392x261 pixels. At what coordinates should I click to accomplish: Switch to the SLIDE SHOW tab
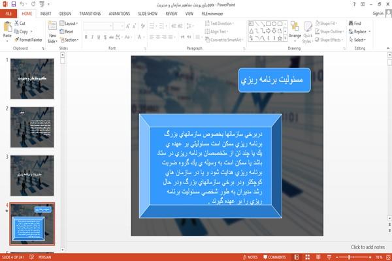[x=148, y=14]
